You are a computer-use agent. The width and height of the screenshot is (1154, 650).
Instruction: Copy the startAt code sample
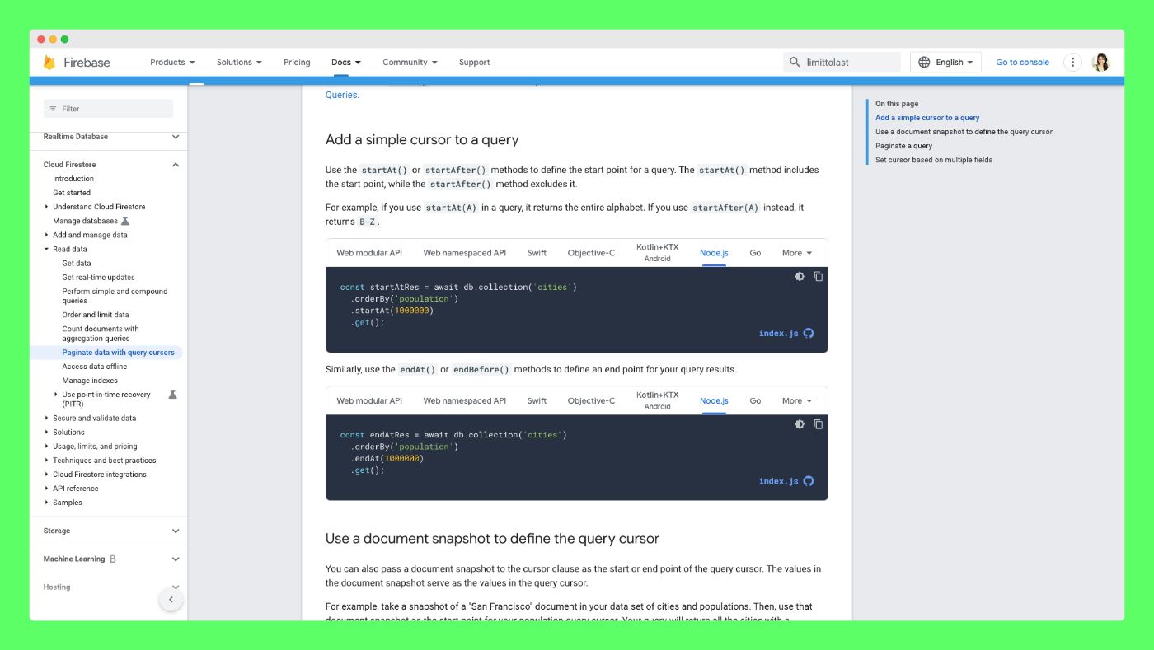pos(819,277)
